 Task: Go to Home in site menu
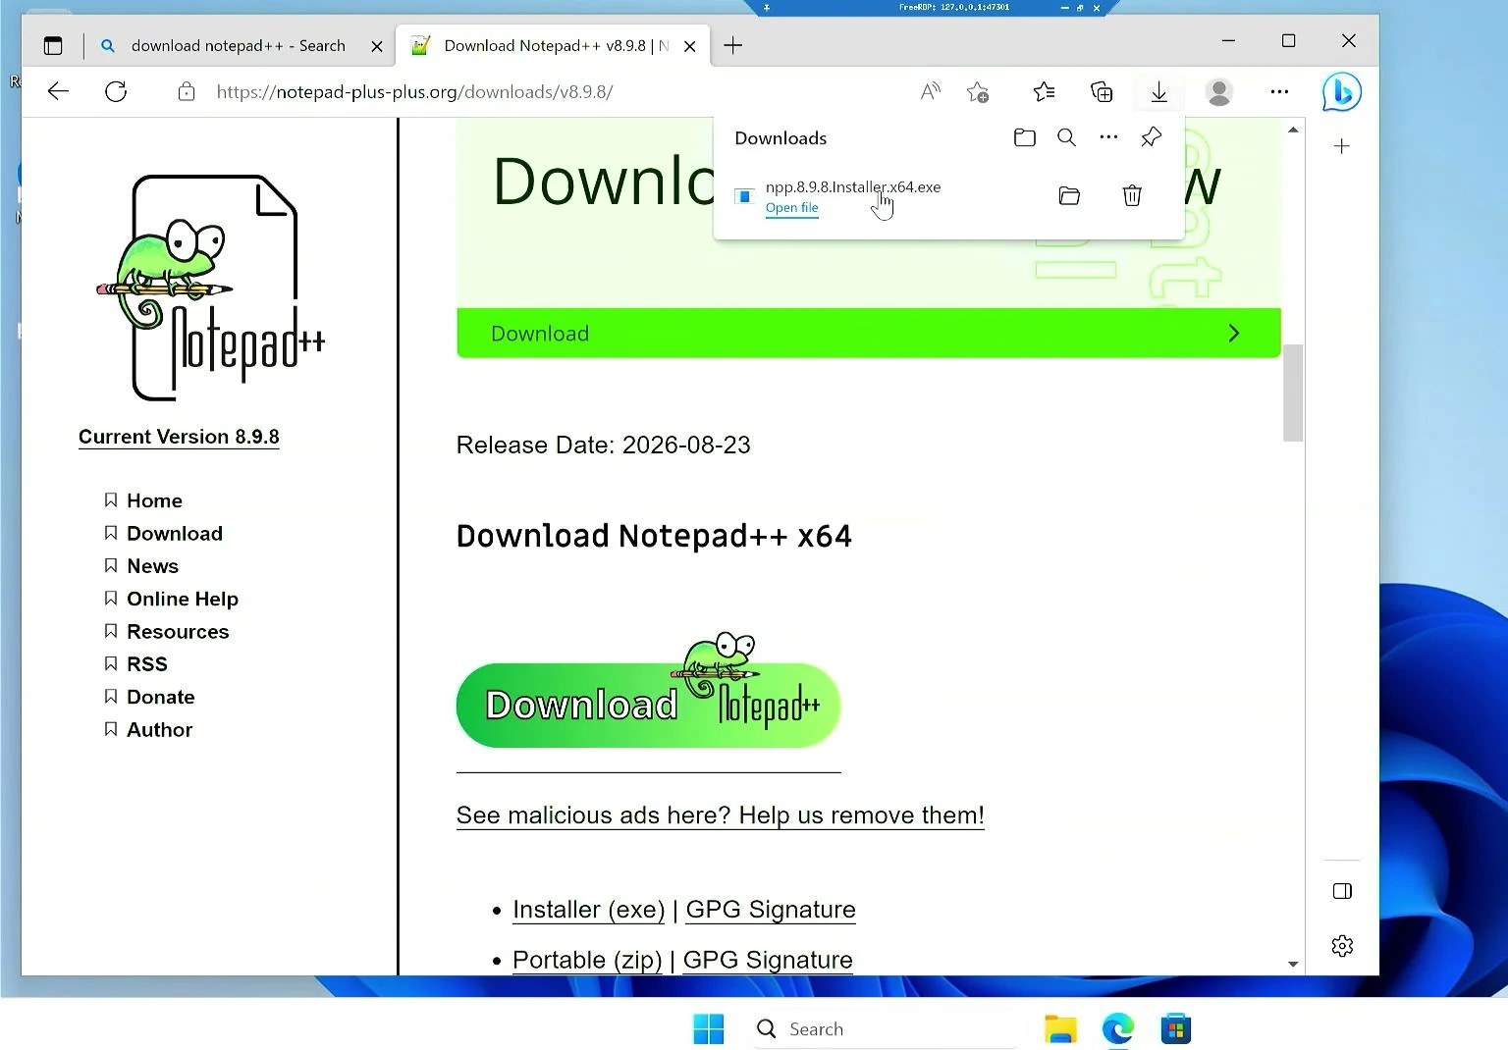(x=154, y=500)
